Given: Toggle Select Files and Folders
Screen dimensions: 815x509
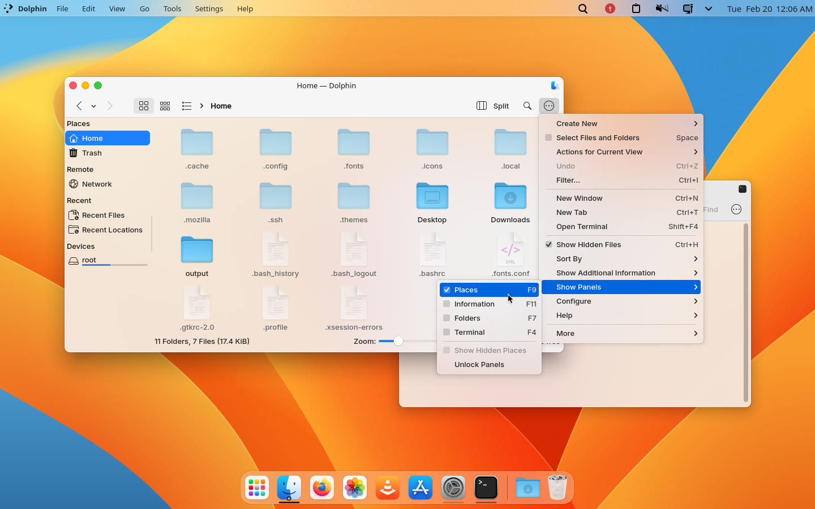Looking at the screenshot, I should [x=621, y=137].
